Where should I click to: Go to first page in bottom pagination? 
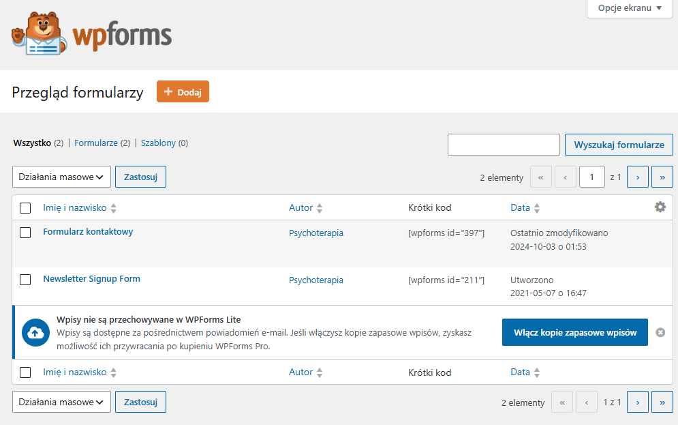click(562, 402)
